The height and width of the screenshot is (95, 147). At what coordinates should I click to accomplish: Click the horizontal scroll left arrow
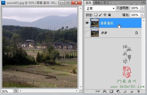tap(20, 91)
